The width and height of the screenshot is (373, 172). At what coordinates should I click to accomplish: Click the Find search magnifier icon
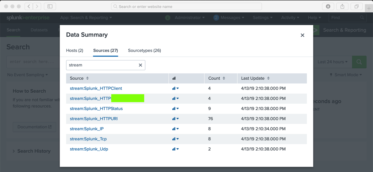coord(362,18)
